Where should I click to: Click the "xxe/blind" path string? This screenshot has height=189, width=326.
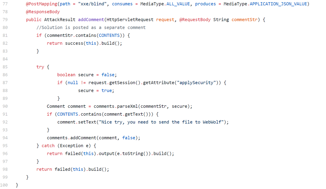click(x=92, y=4)
